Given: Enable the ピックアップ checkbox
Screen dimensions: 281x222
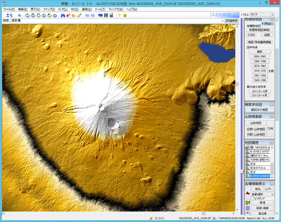Looking at the screenshot, I should [x=253, y=198].
